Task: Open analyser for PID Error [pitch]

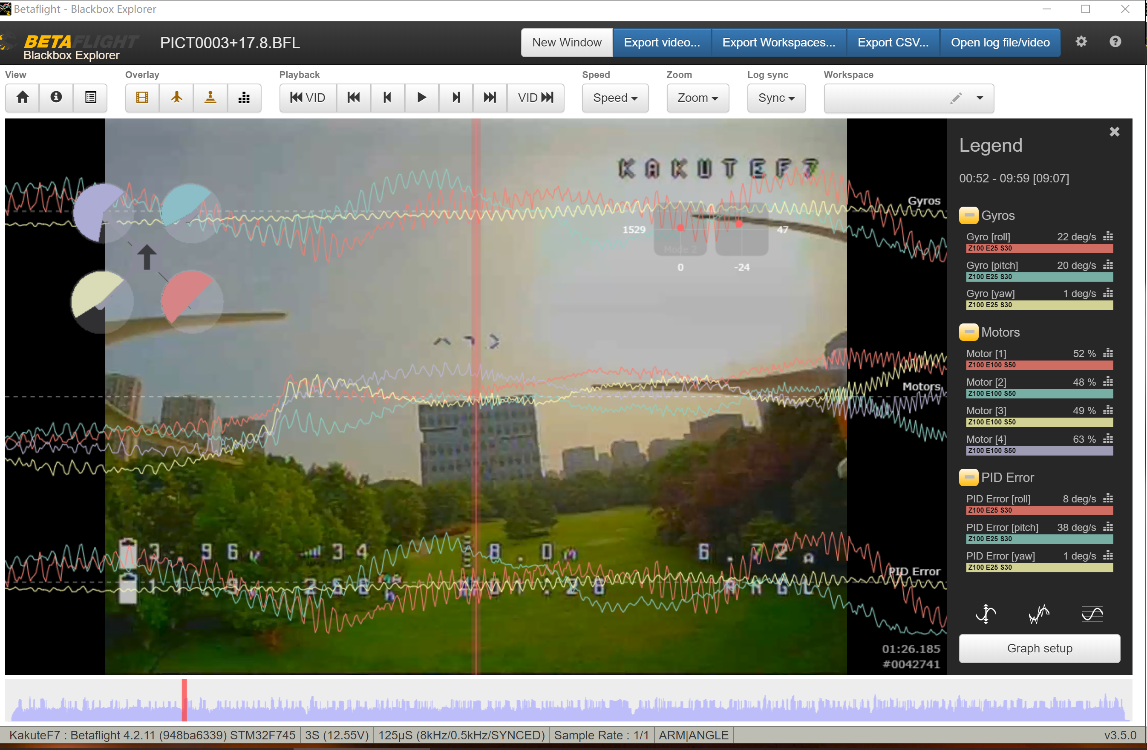Action: click(1108, 527)
